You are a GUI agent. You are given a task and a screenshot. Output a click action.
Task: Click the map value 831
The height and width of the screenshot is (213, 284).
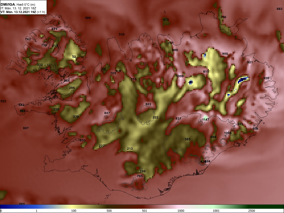tap(178, 118)
